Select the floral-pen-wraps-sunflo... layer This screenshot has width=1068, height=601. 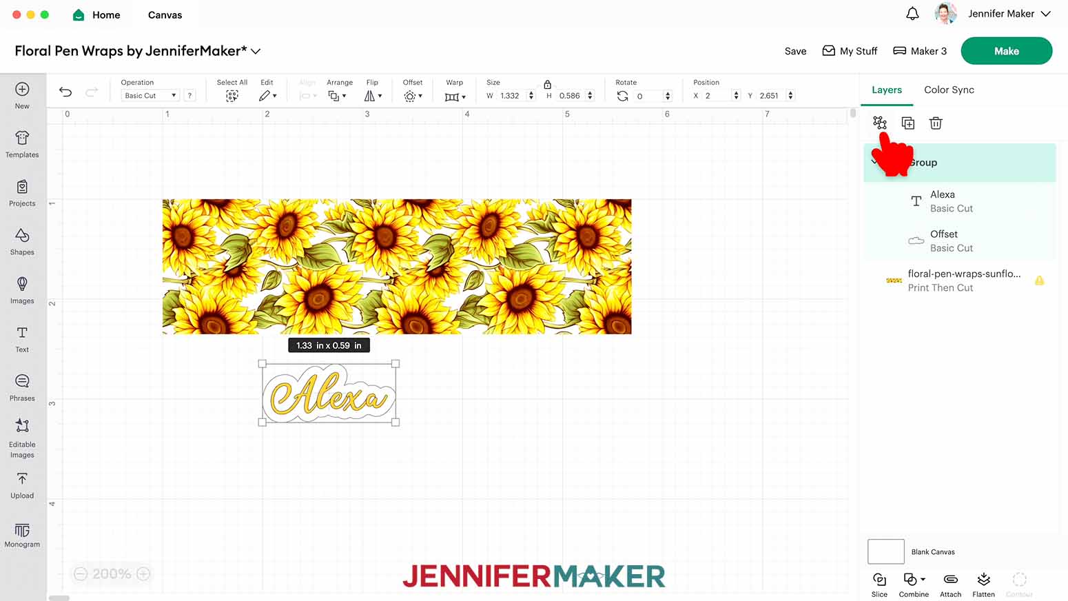pos(959,281)
